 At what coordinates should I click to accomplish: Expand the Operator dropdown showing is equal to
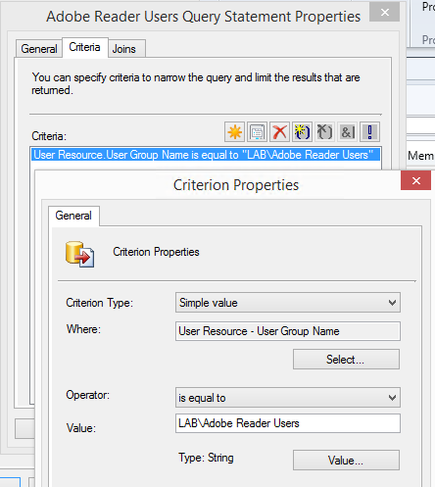pyautogui.click(x=288, y=398)
